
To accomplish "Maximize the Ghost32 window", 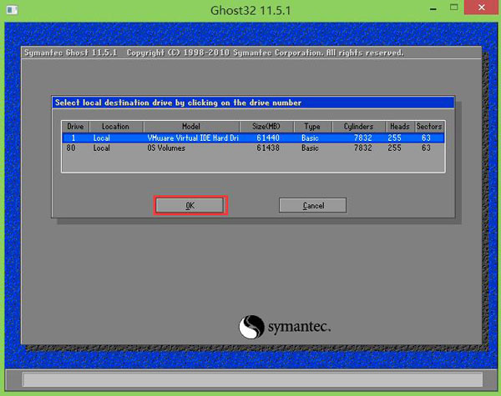I will (453, 8).
